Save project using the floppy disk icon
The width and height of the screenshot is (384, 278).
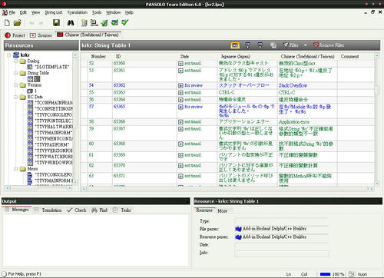tap(56, 23)
